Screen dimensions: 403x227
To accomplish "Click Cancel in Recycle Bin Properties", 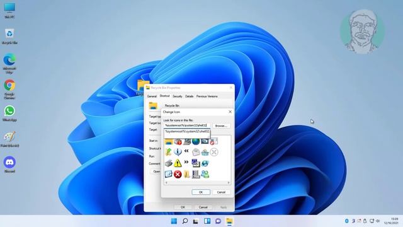I will click(x=203, y=207).
